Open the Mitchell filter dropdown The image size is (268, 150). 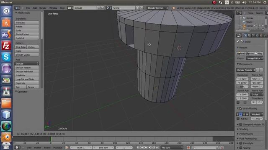pos(257,115)
